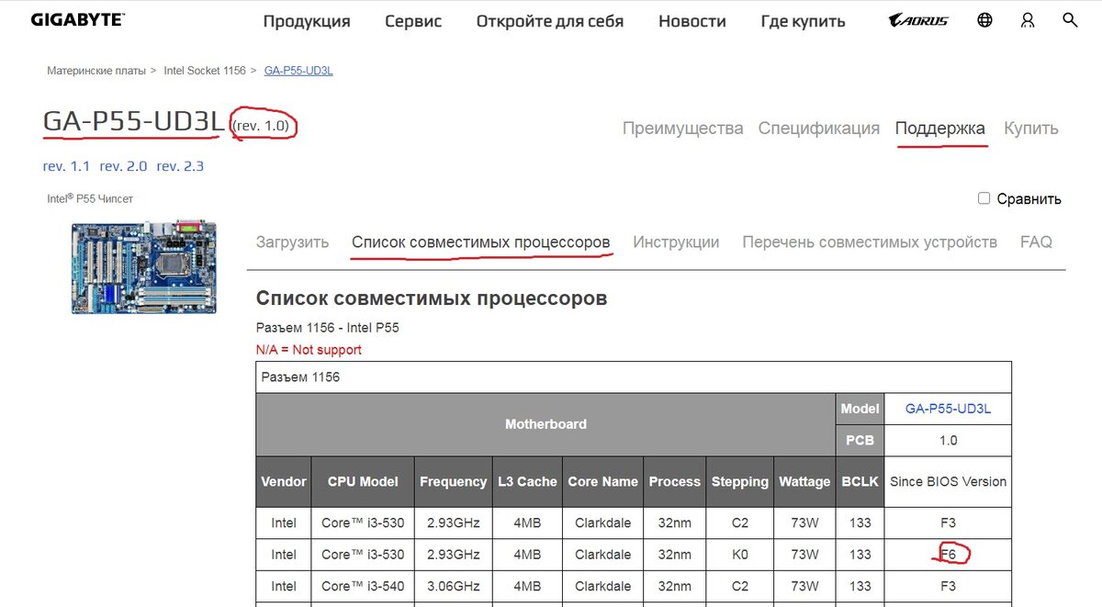
Task: Click the K0 stepping cell
Action: point(739,555)
